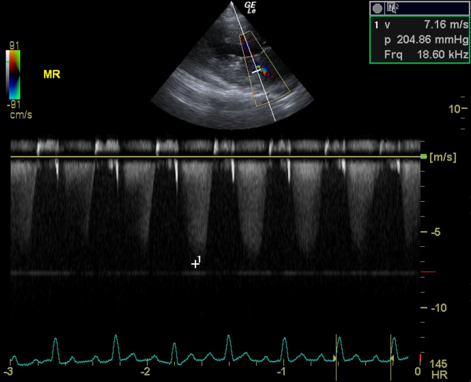Click the GE logo above the sector
471x382 pixels.
251,8
